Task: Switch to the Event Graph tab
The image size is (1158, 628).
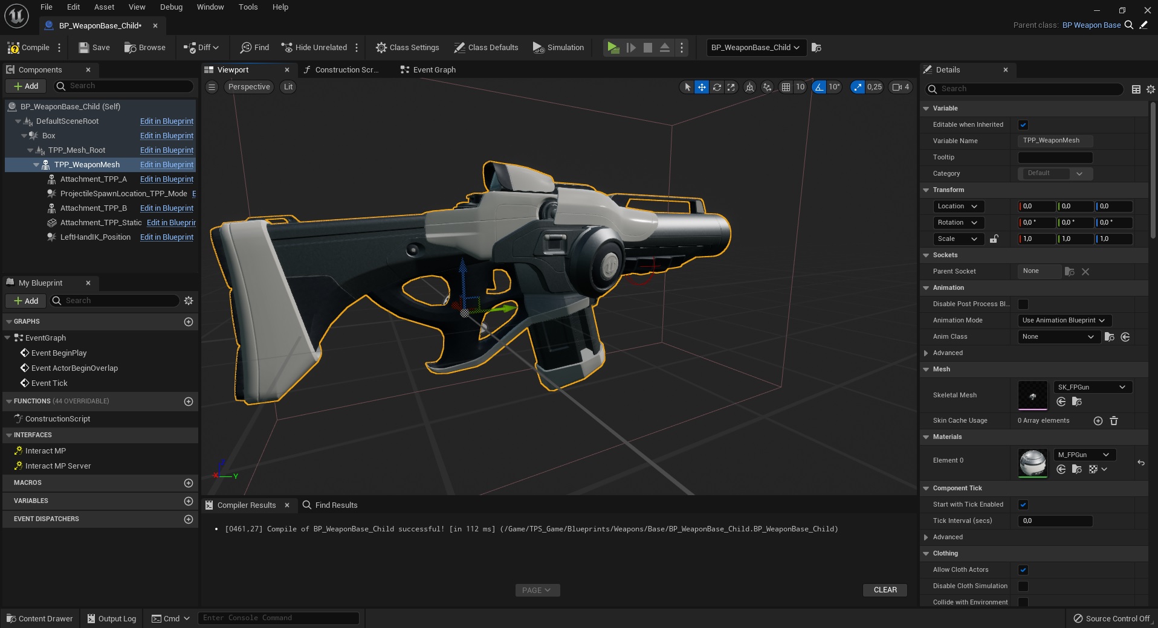Action: tap(428, 70)
